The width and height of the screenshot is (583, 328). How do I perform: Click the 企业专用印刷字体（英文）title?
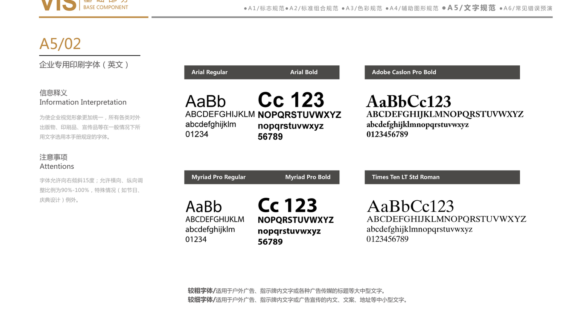84,65
